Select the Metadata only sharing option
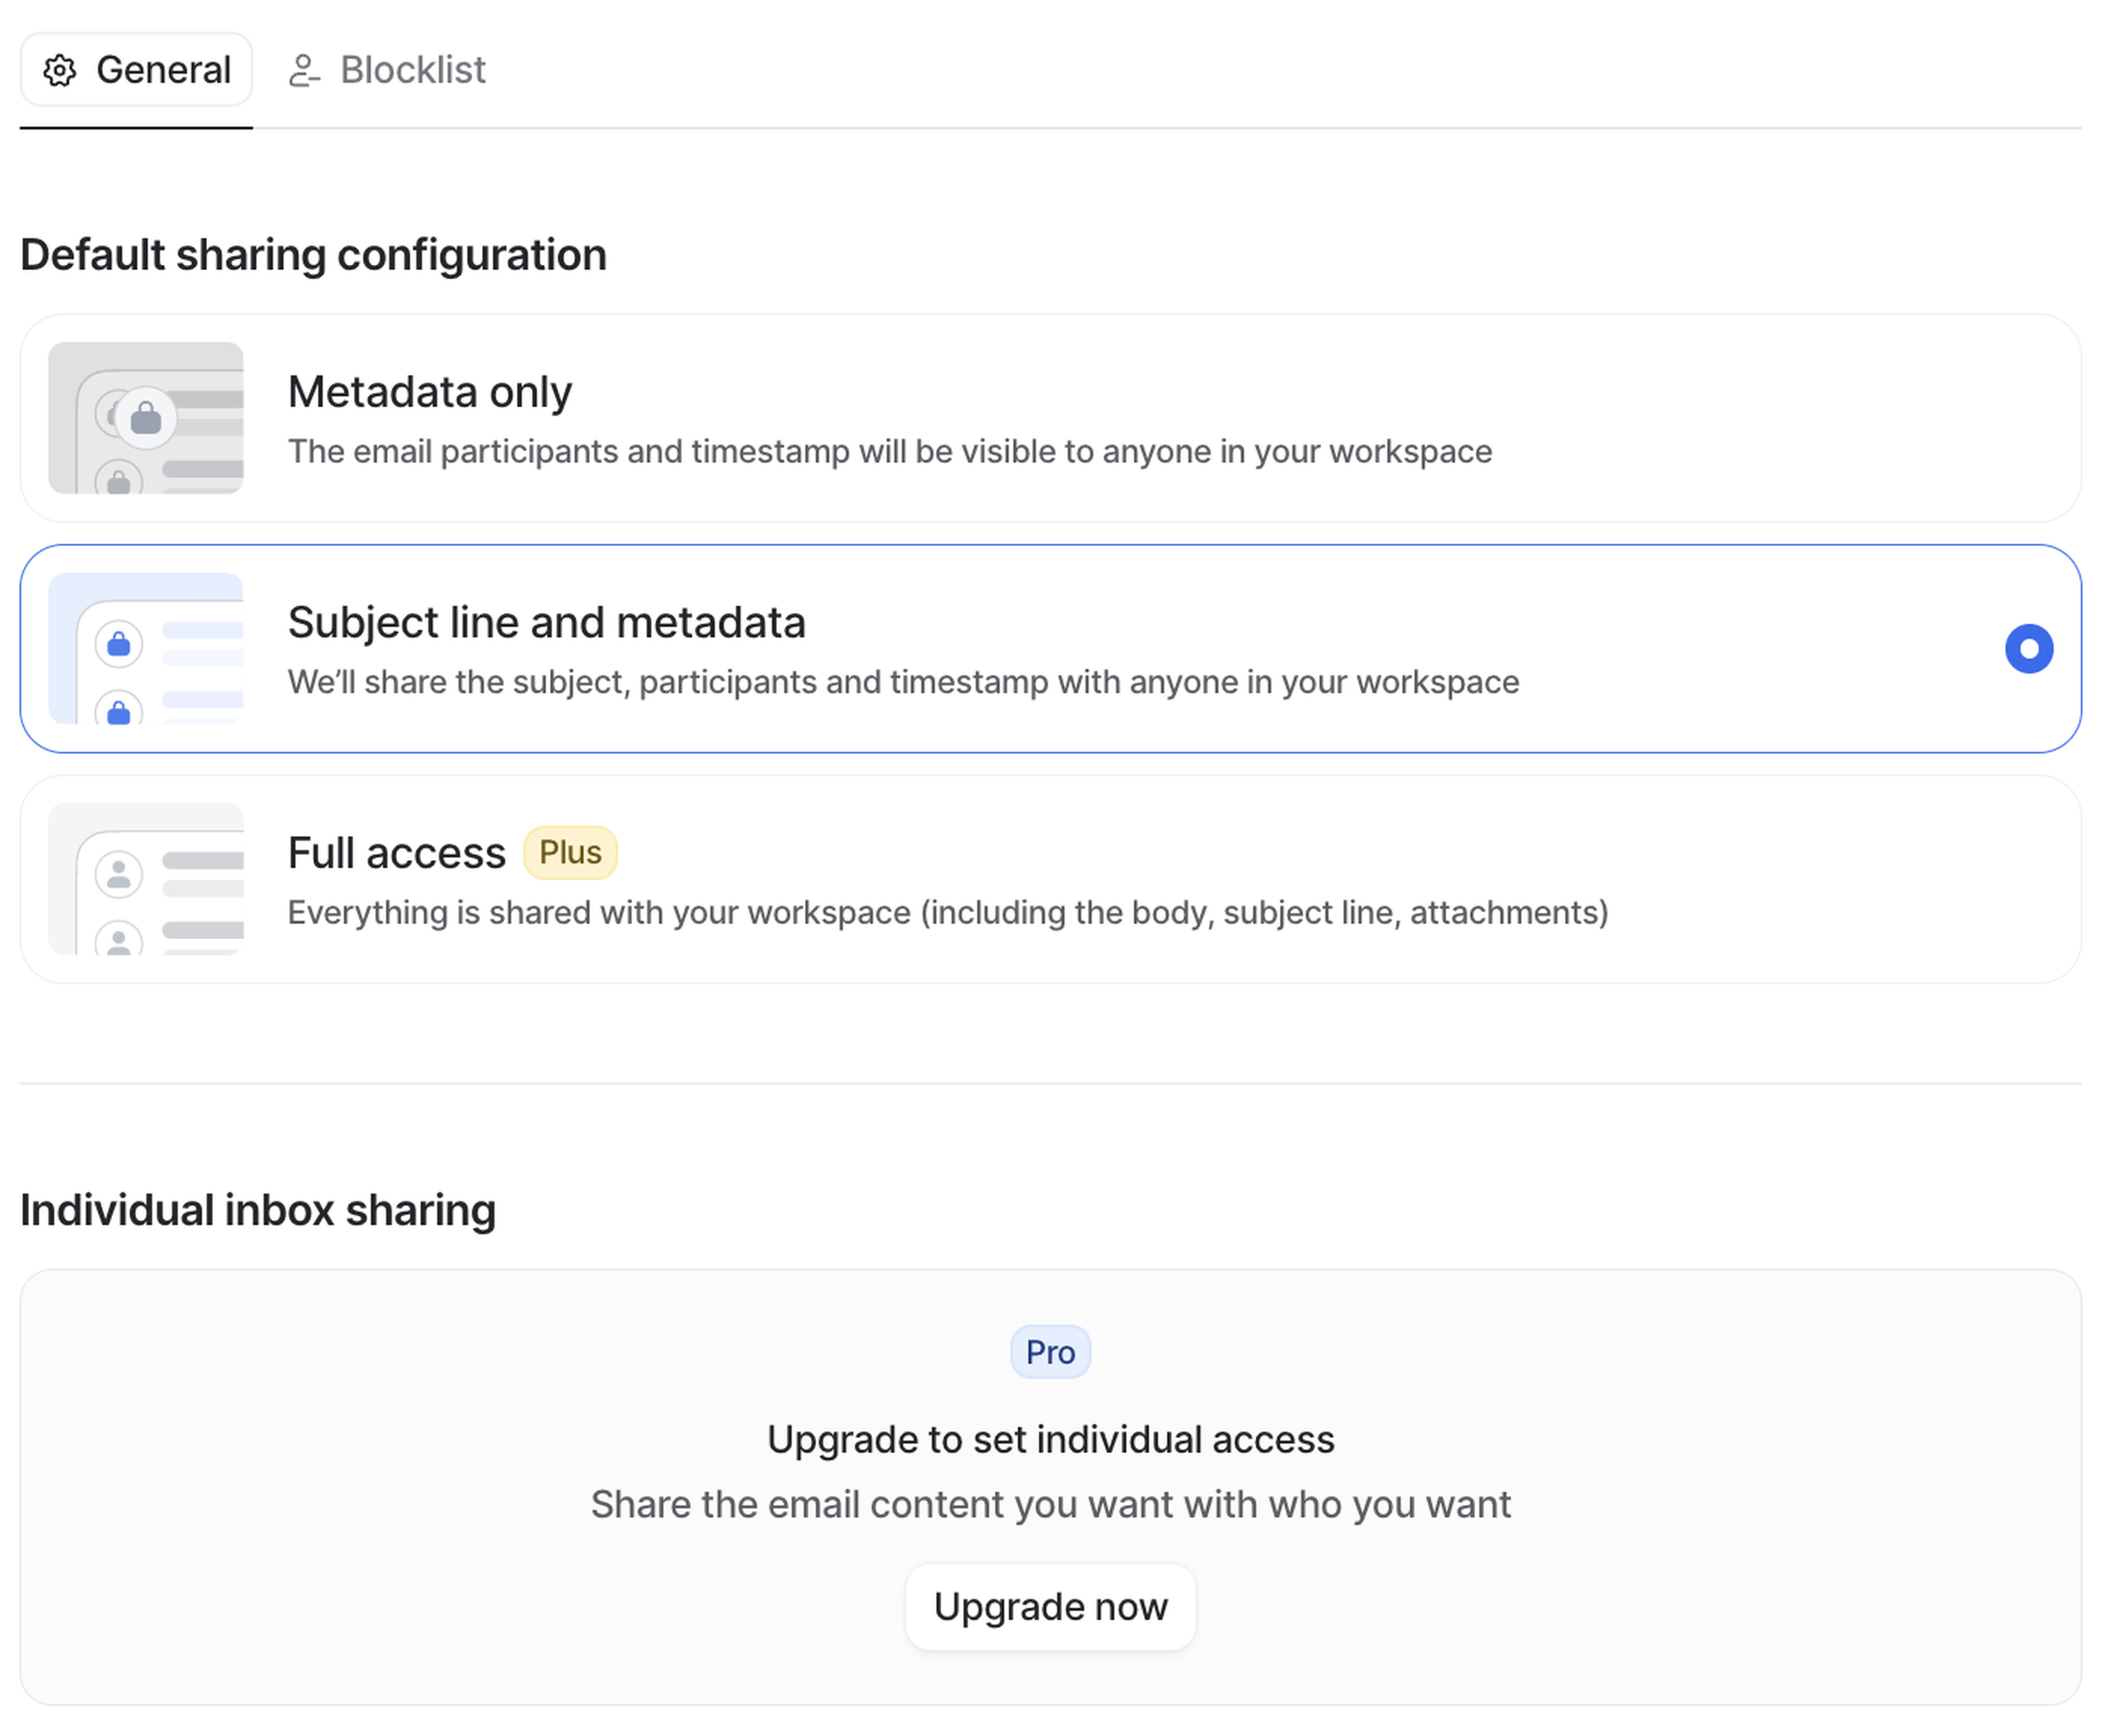This screenshot has width=2102, height=1736. pyautogui.click(x=1049, y=418)
